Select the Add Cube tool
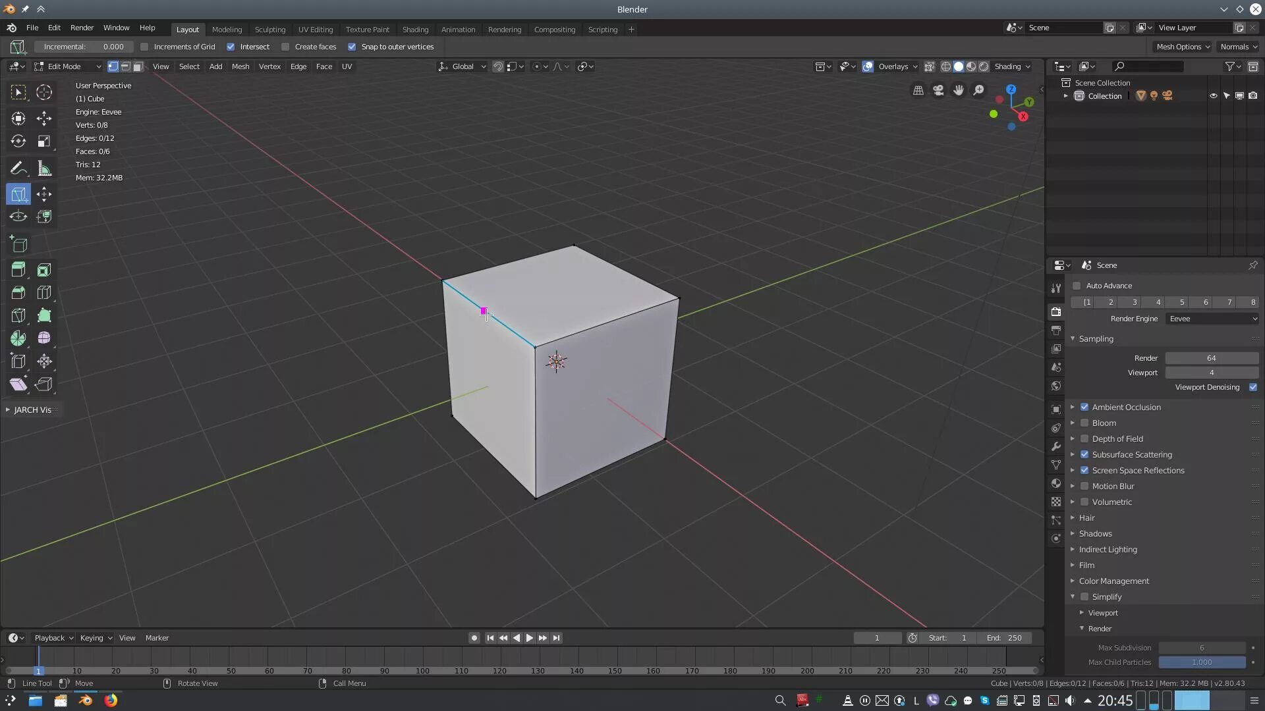Viewport: 1265px width, 711px height. click(18, 245)
